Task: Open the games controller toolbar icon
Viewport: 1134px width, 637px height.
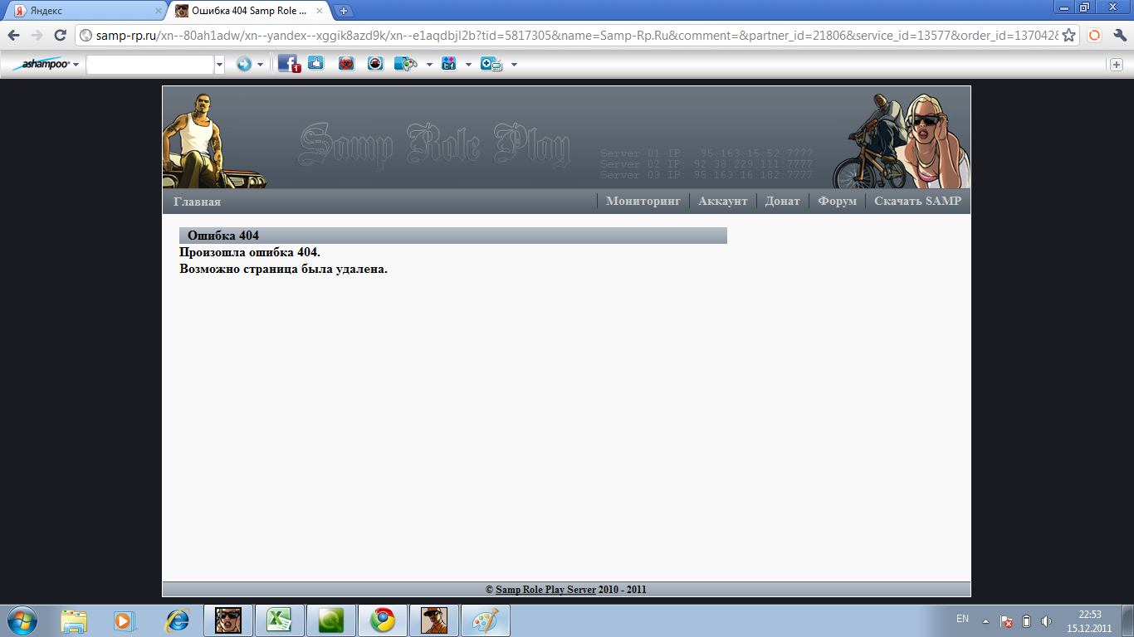Action: pos(406,64)
